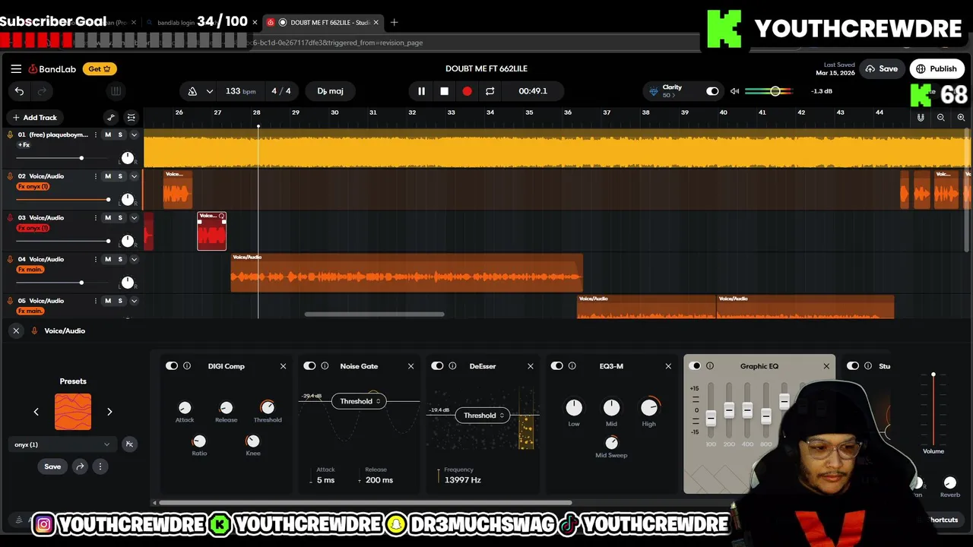The width and height of the screenshot is (973, 547).
Task: Click the Publish button
Action: click(937, 68)
